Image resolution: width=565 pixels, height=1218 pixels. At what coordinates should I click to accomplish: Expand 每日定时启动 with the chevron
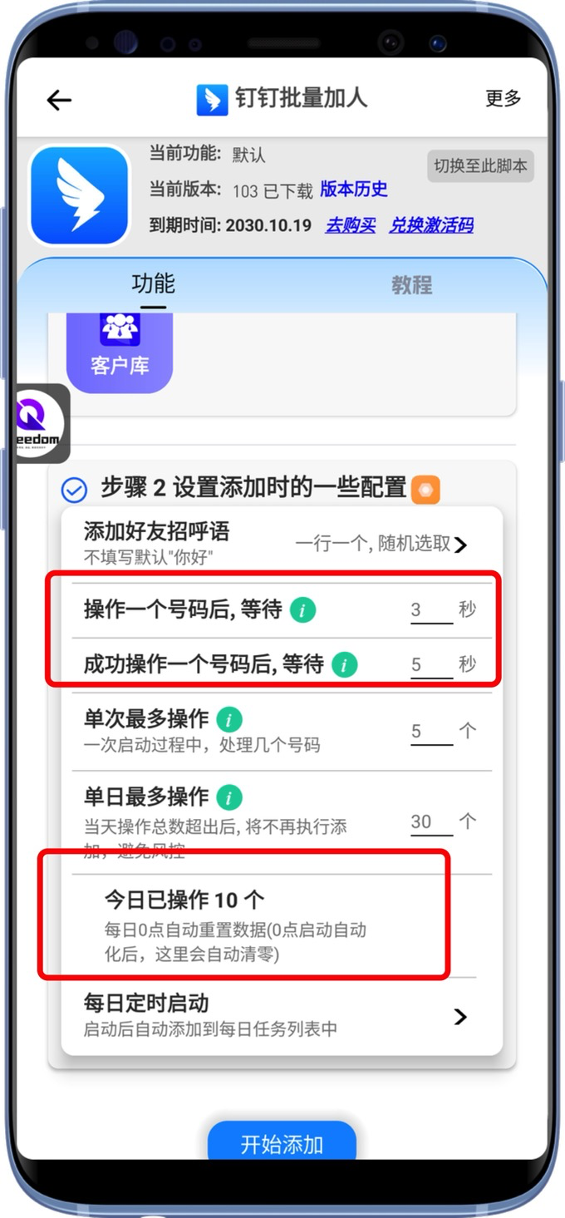pos(461,1016)
